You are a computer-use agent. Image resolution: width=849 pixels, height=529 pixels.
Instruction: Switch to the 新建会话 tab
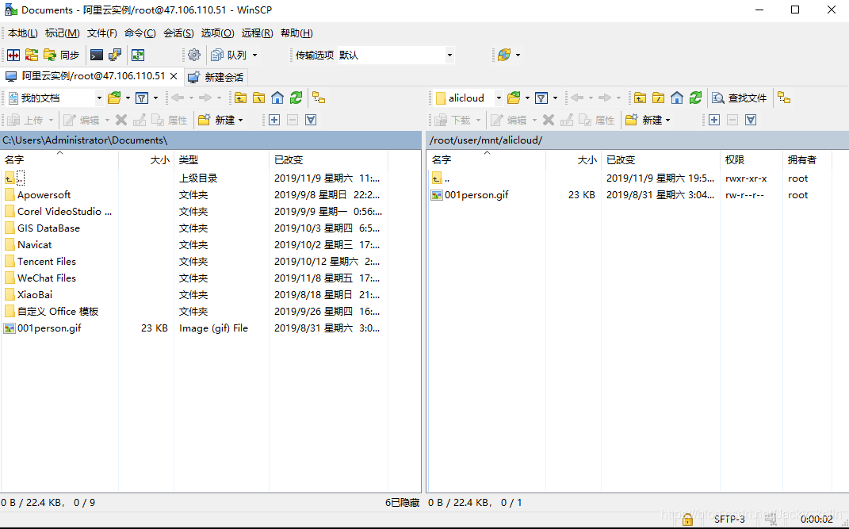(224, 78)
